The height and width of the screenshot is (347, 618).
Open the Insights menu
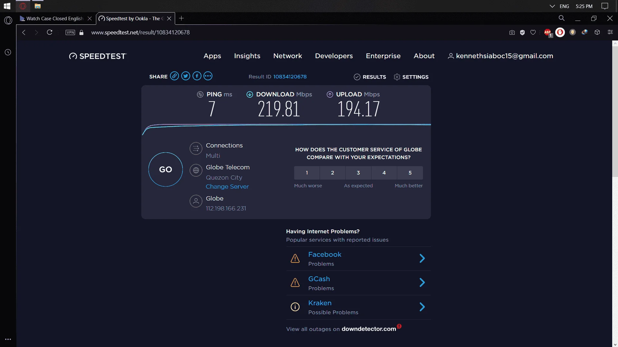[x=247, y=56]
